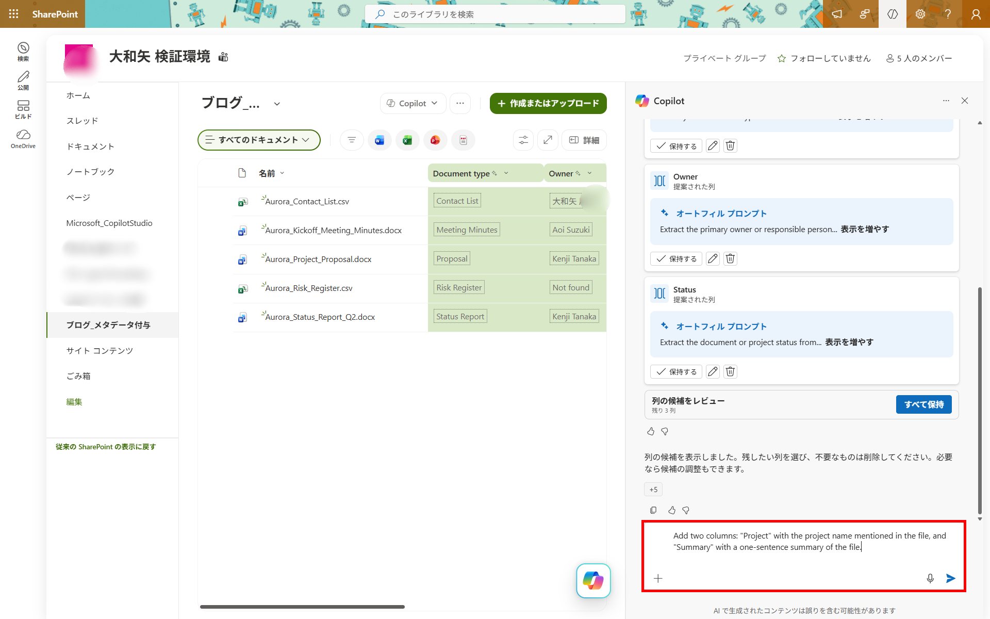The image size is (990, 619).
Task: Expand library to full screen arrow icon
Action: pos(548,140)
